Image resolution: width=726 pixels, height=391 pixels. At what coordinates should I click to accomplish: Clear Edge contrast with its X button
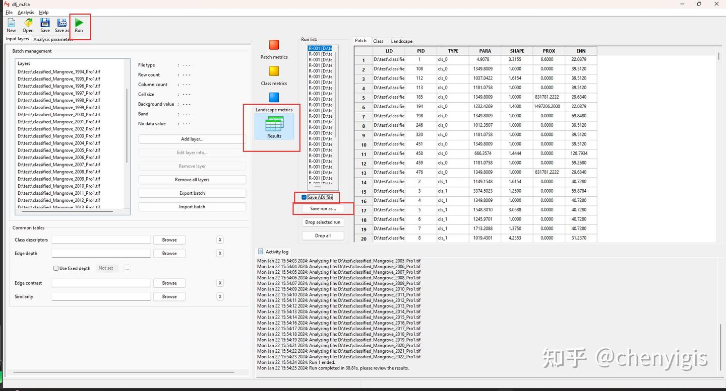[x=220, y=283]
